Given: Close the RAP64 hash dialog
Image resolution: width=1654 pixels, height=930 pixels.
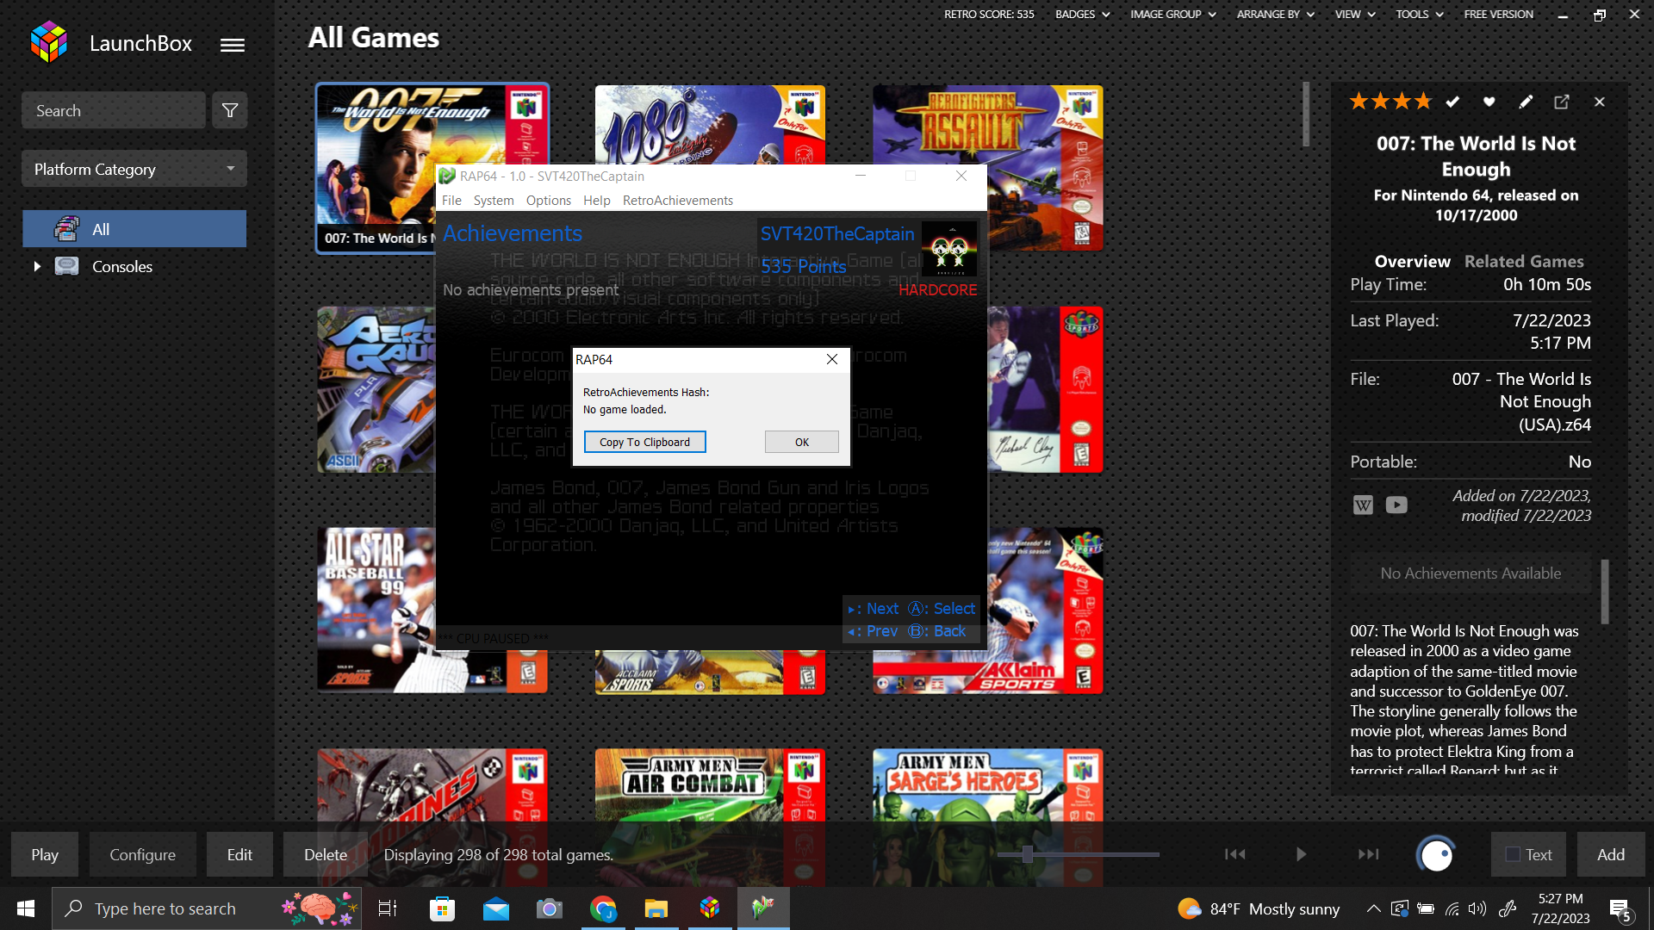Looking at the screenshot, I should point(832,359).
